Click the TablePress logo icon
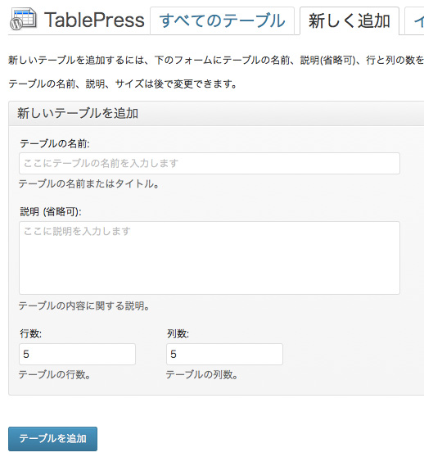The image size is (424, 457). tap(23, 19)
